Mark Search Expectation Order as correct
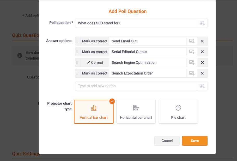Screen dimensions: 237x161 (94, 73)
